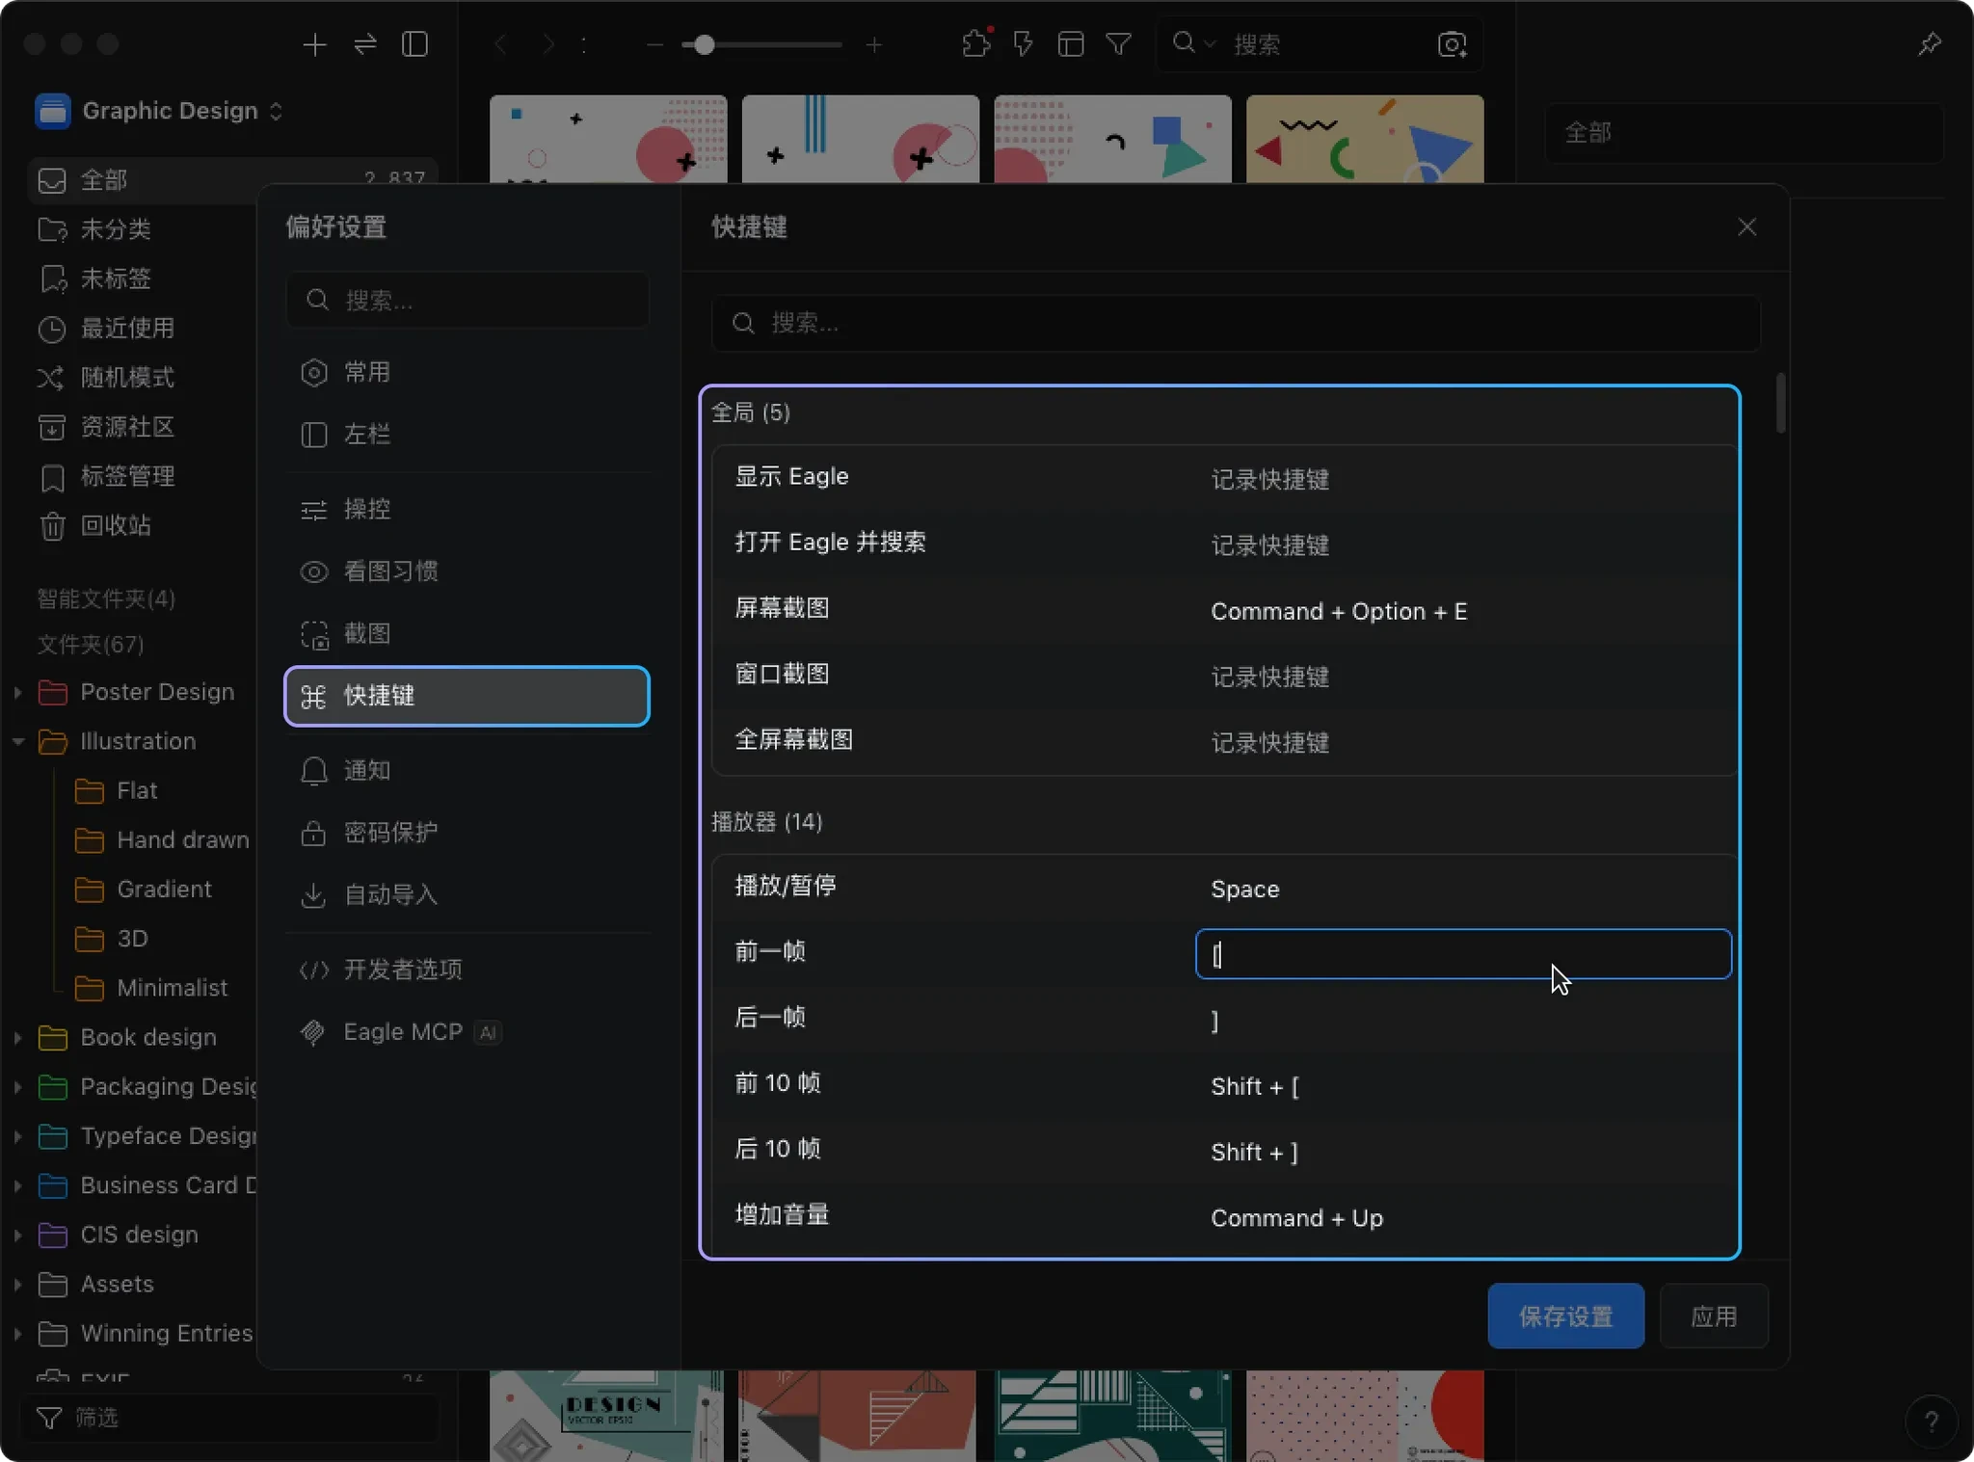The height and width of the screenshot is (1462, 1974).
Task: Open the 操控 preferences section
Action: [467, 509]
